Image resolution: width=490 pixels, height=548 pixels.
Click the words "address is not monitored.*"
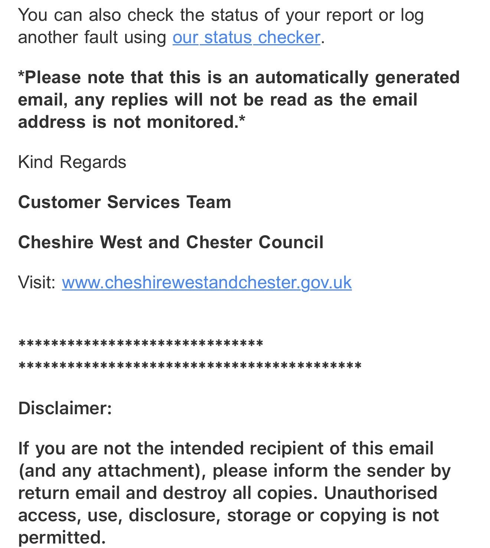(131, 122)
